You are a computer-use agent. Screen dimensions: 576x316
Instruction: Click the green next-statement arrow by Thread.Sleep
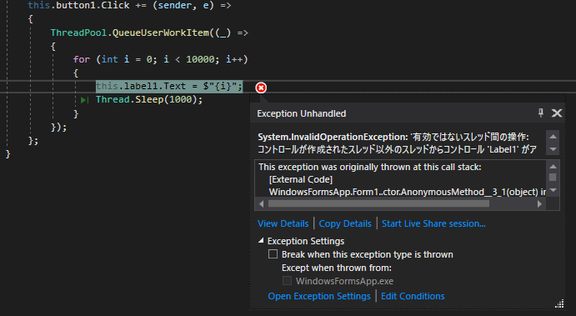click(84, 100)
